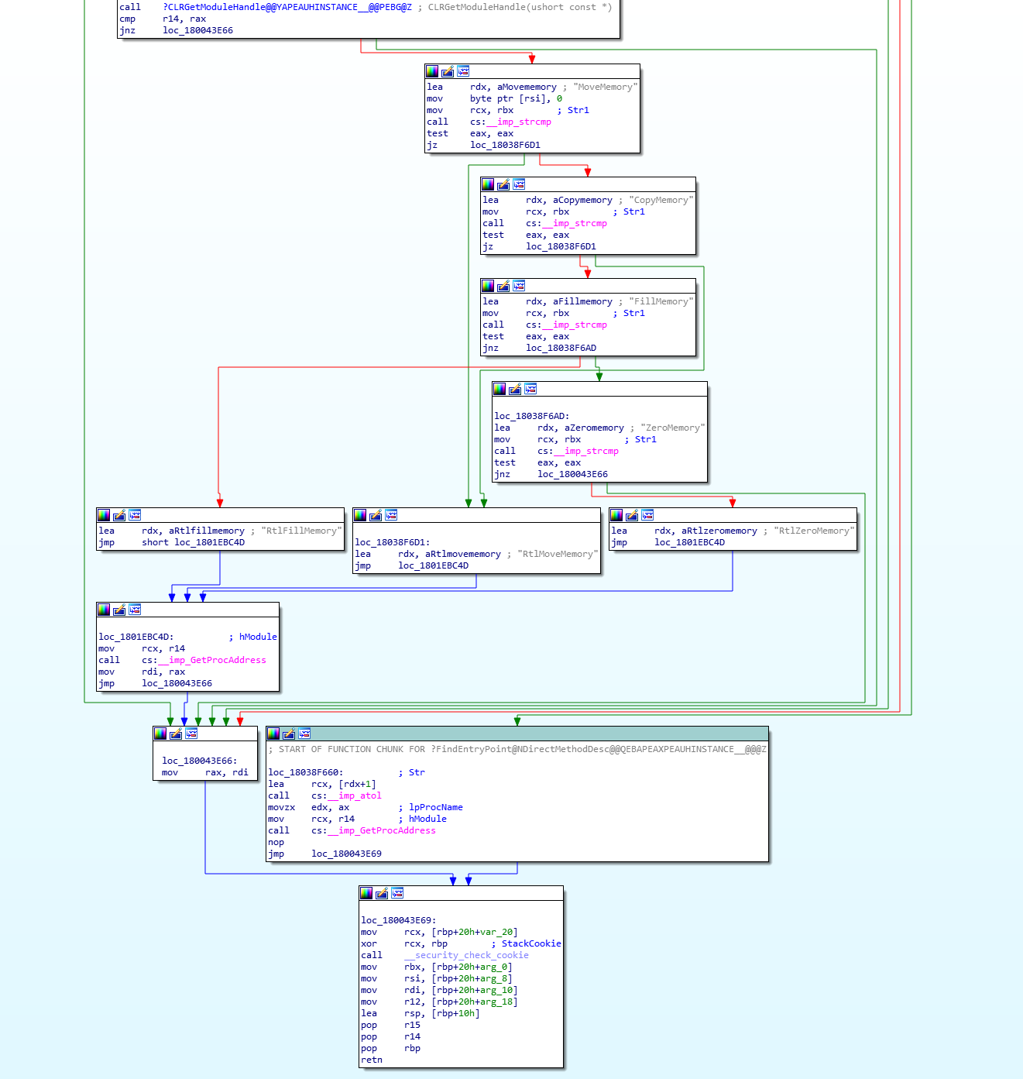The image size is (1023, 1079).
Task: Click aFillmemory operand in the lea instruction
Action: (x=582, y=301)
